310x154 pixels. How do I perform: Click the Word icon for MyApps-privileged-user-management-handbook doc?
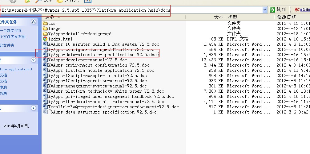pos(45,96)
